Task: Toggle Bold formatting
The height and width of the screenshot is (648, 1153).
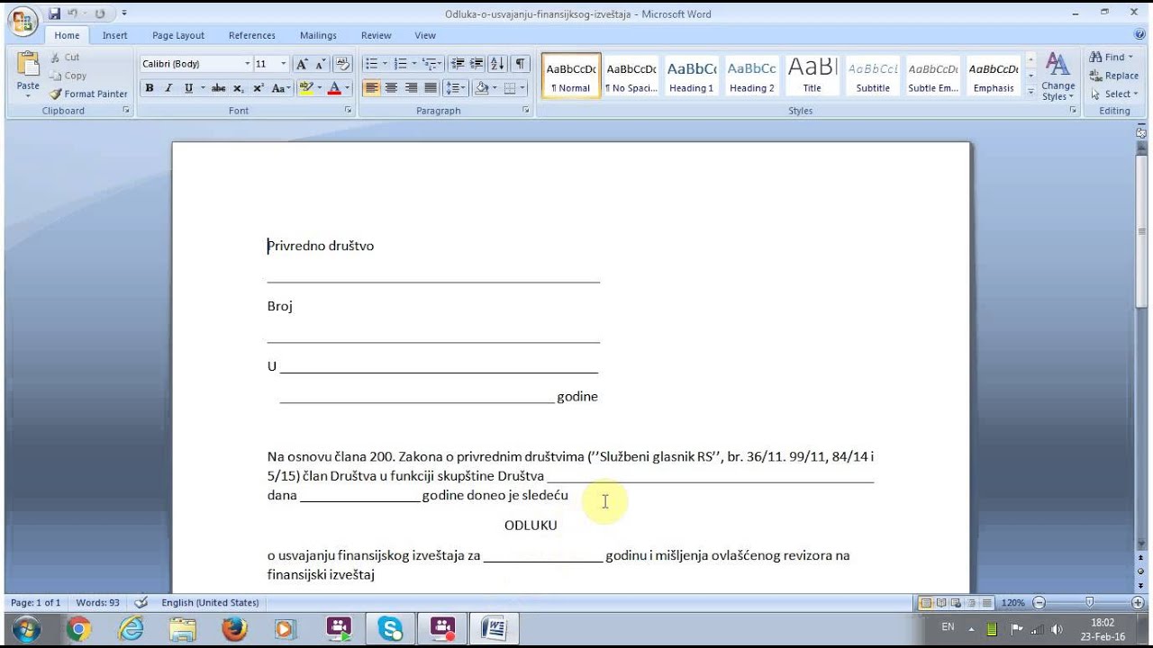Action: click(x=150, y=88)
